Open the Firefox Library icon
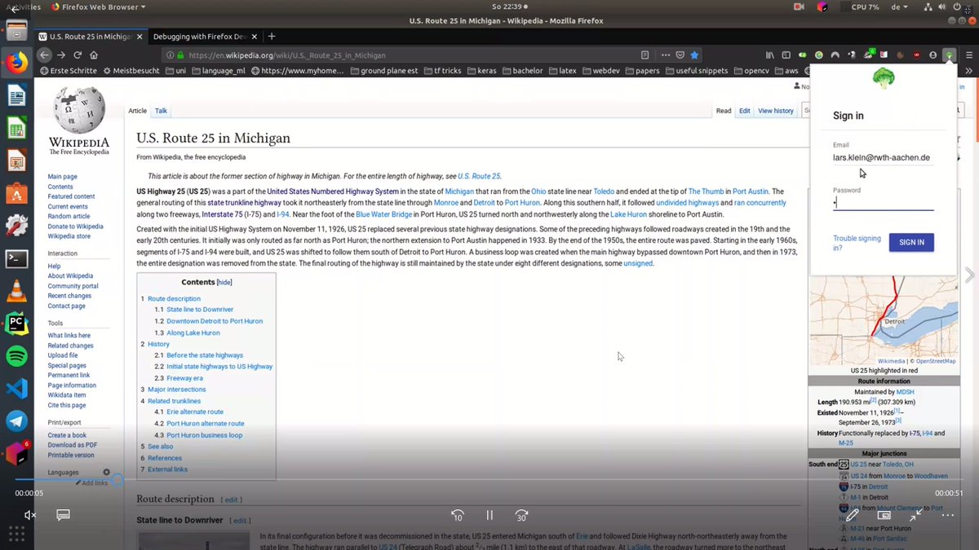This screenshot has width=979, height=550. tap(769, 55)
